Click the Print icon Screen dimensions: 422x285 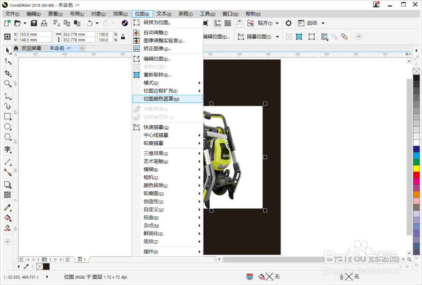44,23
